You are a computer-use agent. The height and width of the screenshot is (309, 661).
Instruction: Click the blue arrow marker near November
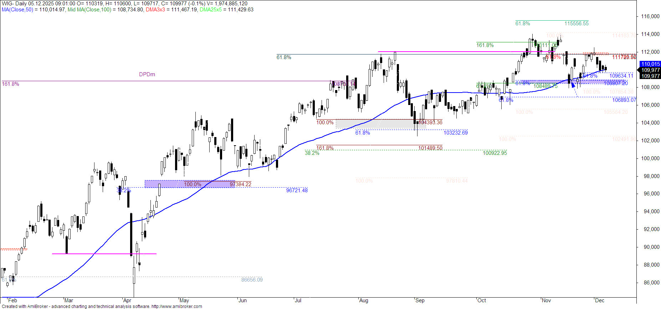click(573, 85)
